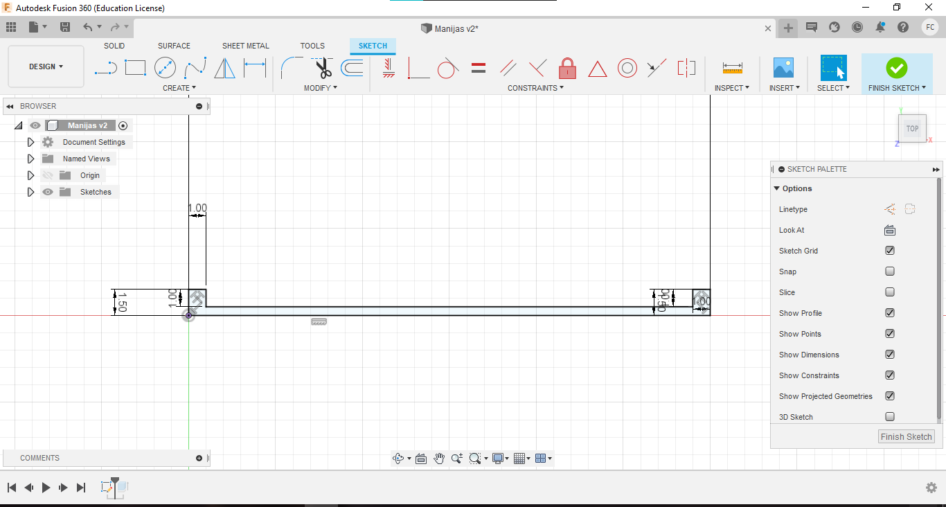Viewport: 946px width, 507px height.
Task: Select the Sketch Dimension tool
Action: (255, 68)
